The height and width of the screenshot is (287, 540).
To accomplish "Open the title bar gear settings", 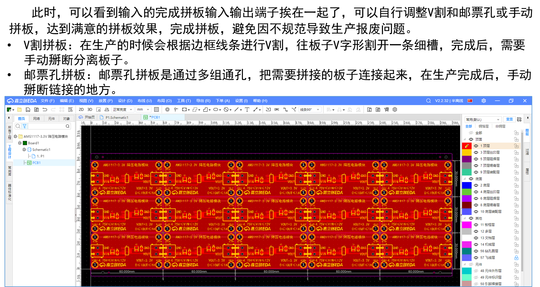I will click(484, 101).
